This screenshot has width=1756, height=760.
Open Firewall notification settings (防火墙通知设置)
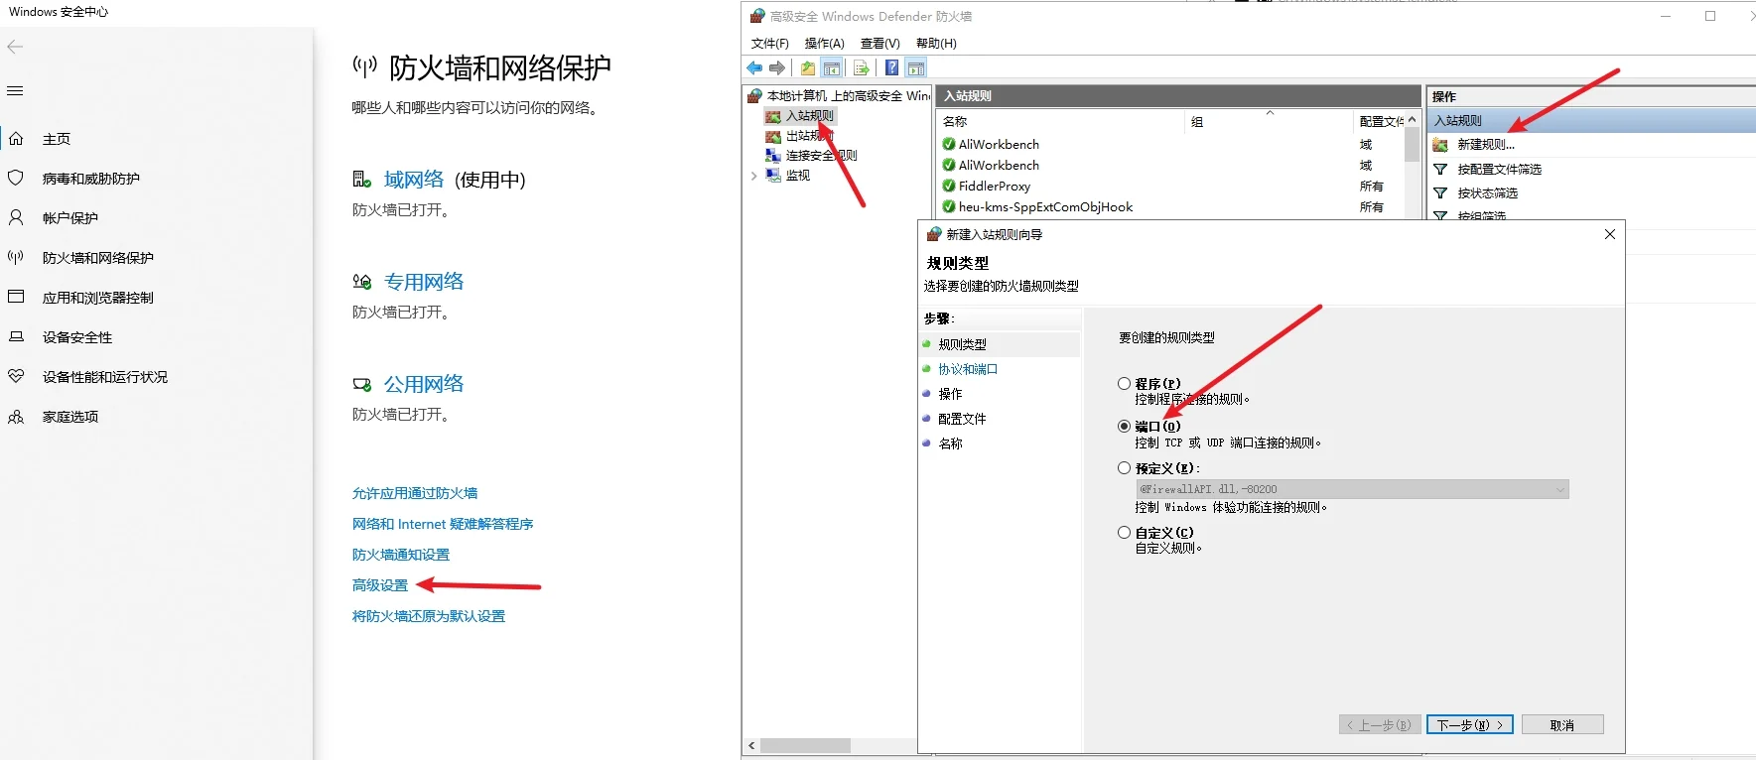coord(401,555)
